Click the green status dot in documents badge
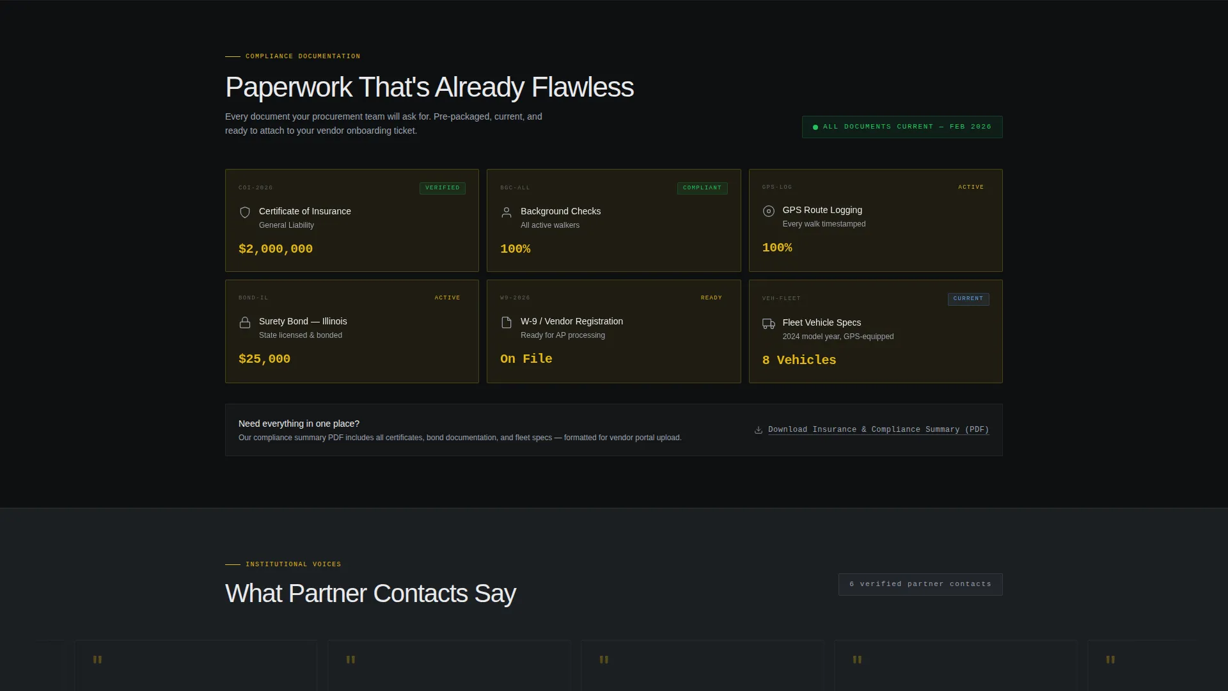Screen dimensions: 1228x691 815,127
